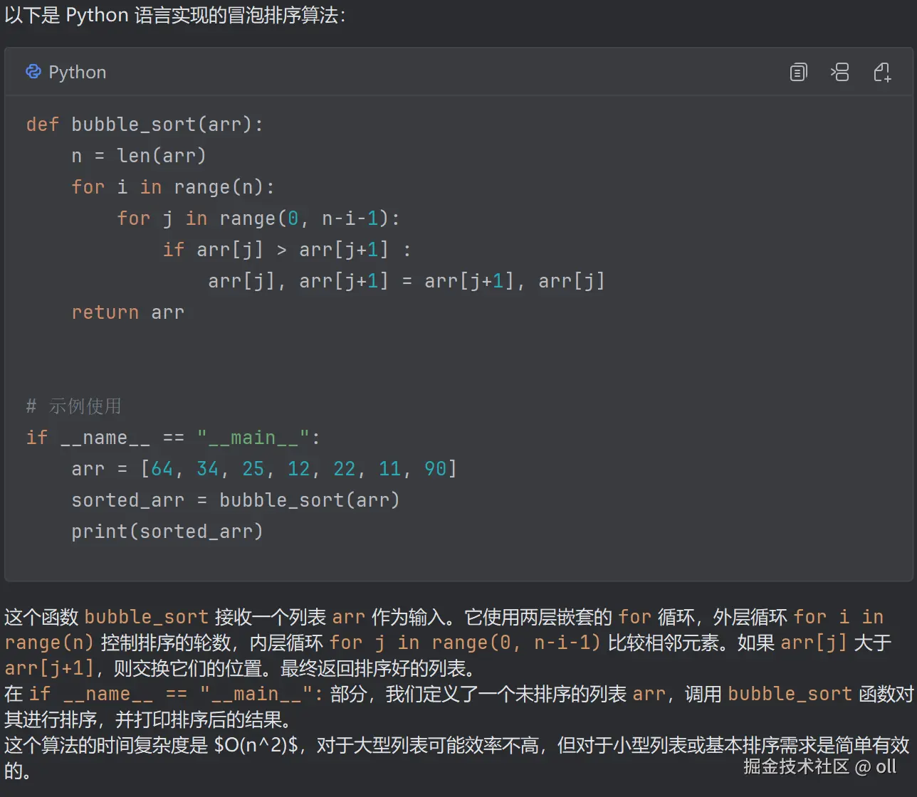Create new file from code snippet icon

tap(882, 72)
